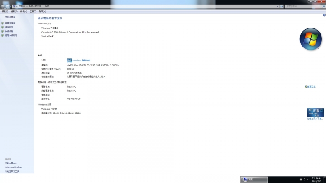Click the shield icon next to Change settings (變更設定)
The height and width of the screenshot is (183, 326).
coord(306,87)
